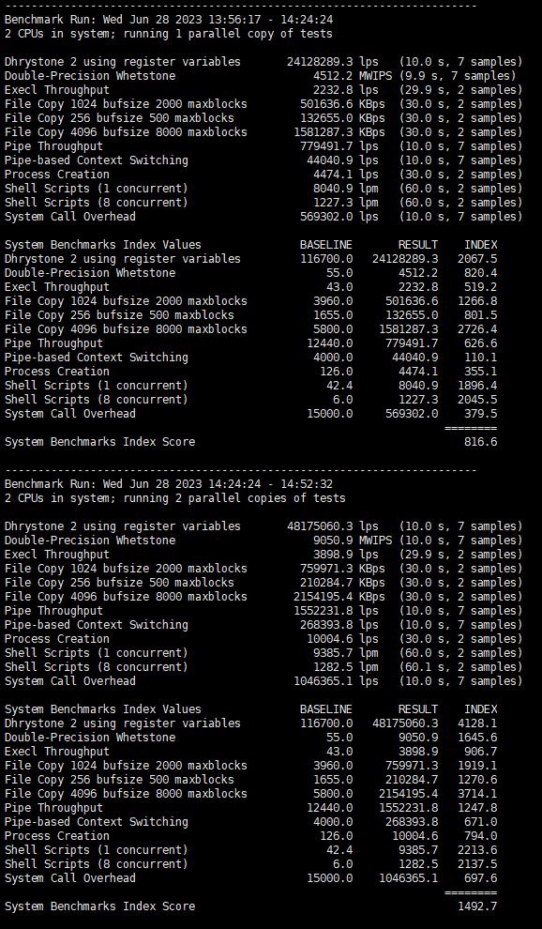Select the Pipe Throughput index 626.6
Screen dimensions: 542x929
tap(480, 343)
